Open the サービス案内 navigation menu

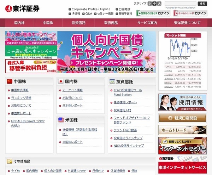click(147, 23)
